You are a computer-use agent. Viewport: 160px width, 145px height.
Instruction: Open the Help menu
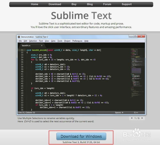coord(86,41)
